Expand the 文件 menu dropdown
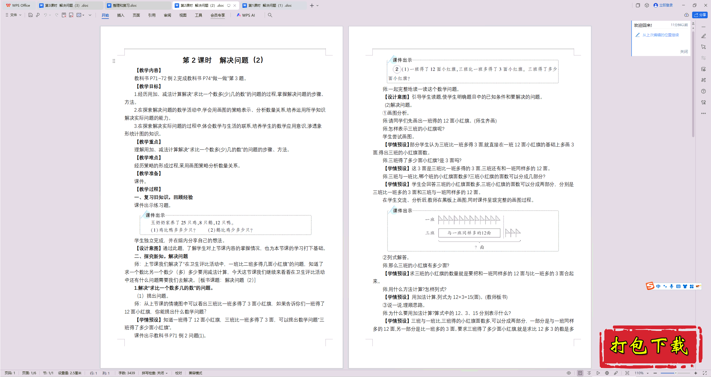The width and height of the screenshot is (711, 377). pos(13,15)
